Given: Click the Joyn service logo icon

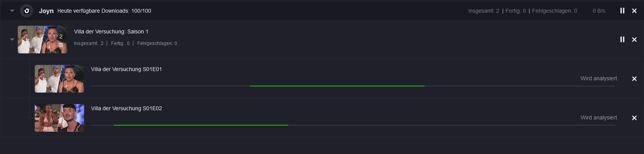Looking at the screenshot, I should (27, 11).
